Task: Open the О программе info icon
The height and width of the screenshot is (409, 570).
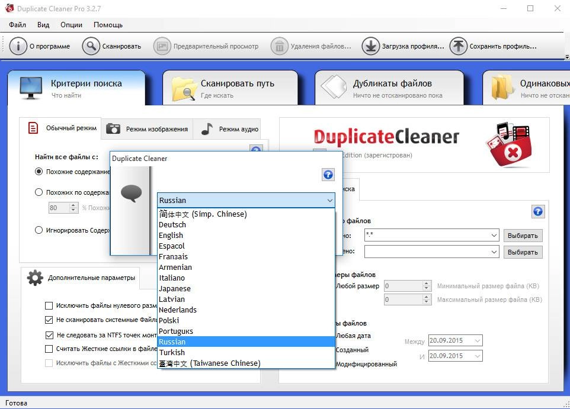Action: point(18,46)
